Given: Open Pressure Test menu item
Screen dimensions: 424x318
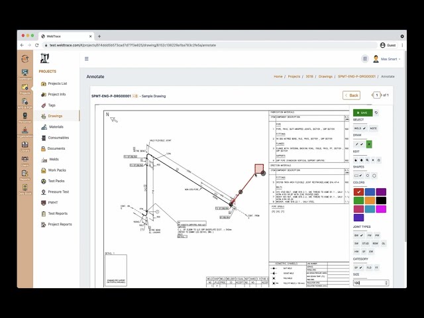Looking at the screenshot, I should click(58, 191).
